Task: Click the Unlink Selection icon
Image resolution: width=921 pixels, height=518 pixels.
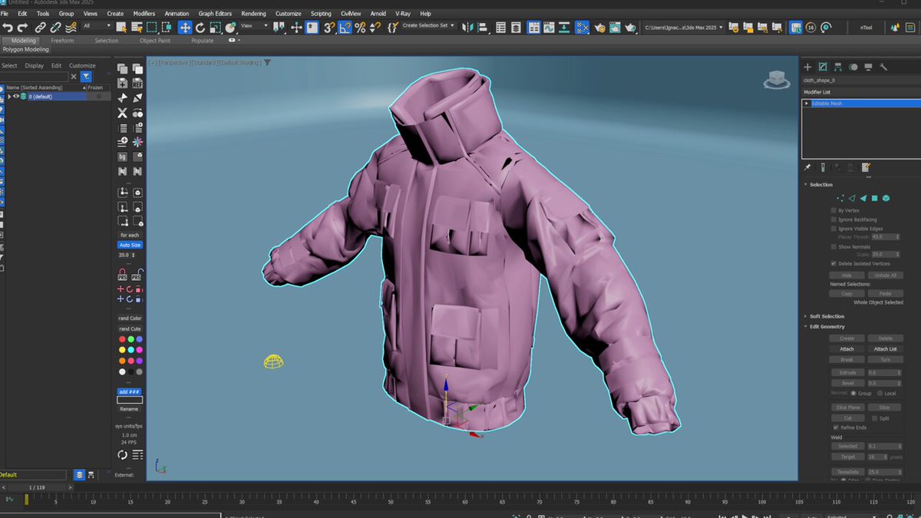Action: pyautogui.click(x=55, y=27)
